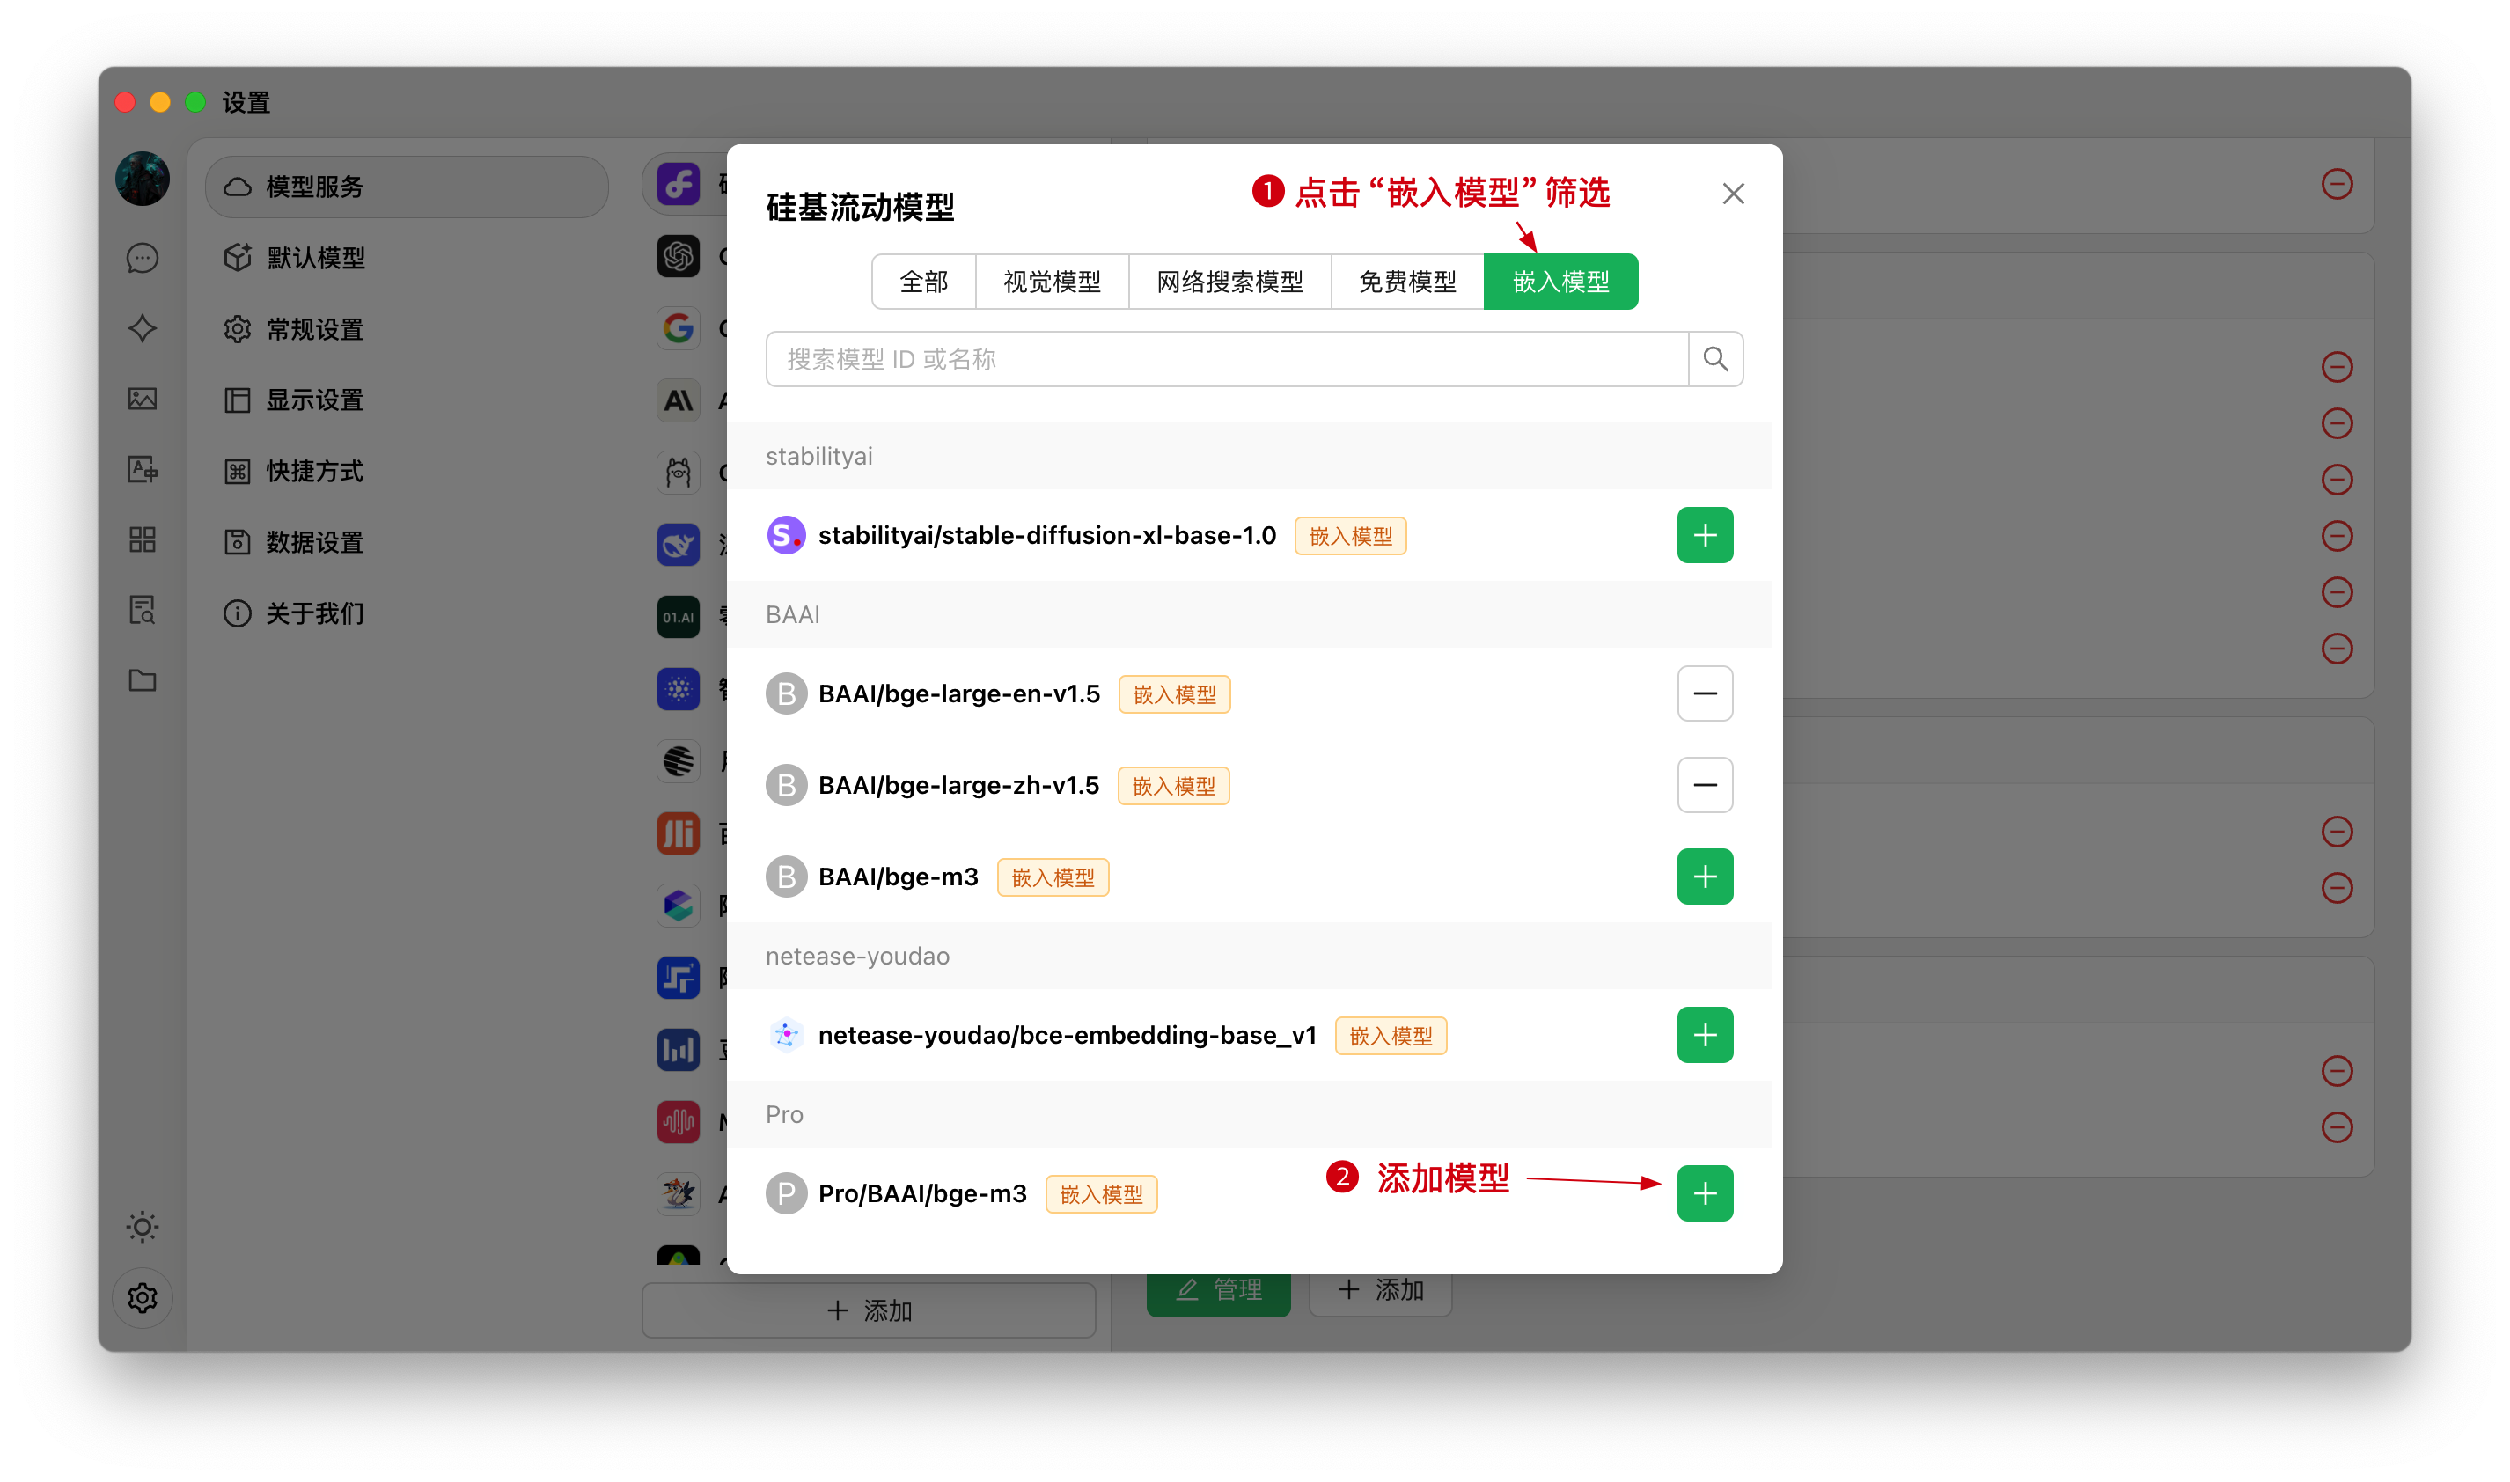Click the search magnifier button

tap(1715, 358)
